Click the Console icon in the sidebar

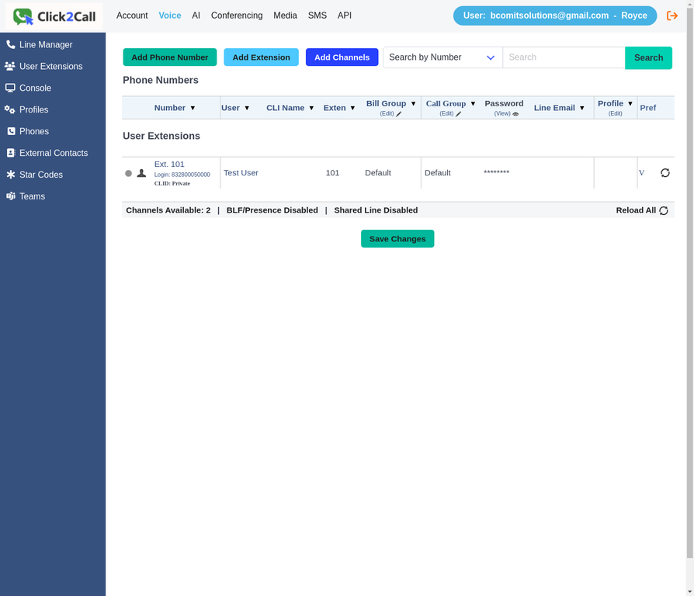click(x=11, y=88)
